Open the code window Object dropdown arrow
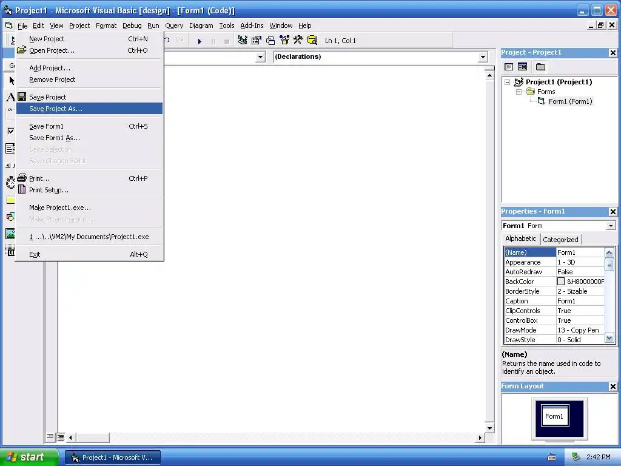The image size is (621, 466). (260, 57)
